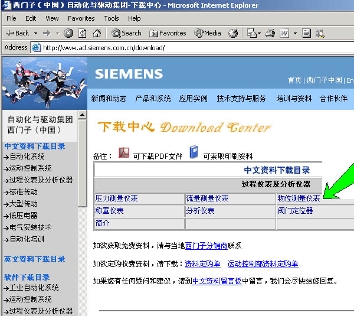Viewport: 354px width, 316px height.
Task: Click the 西门子中国 header link
Action: (324, 80)
